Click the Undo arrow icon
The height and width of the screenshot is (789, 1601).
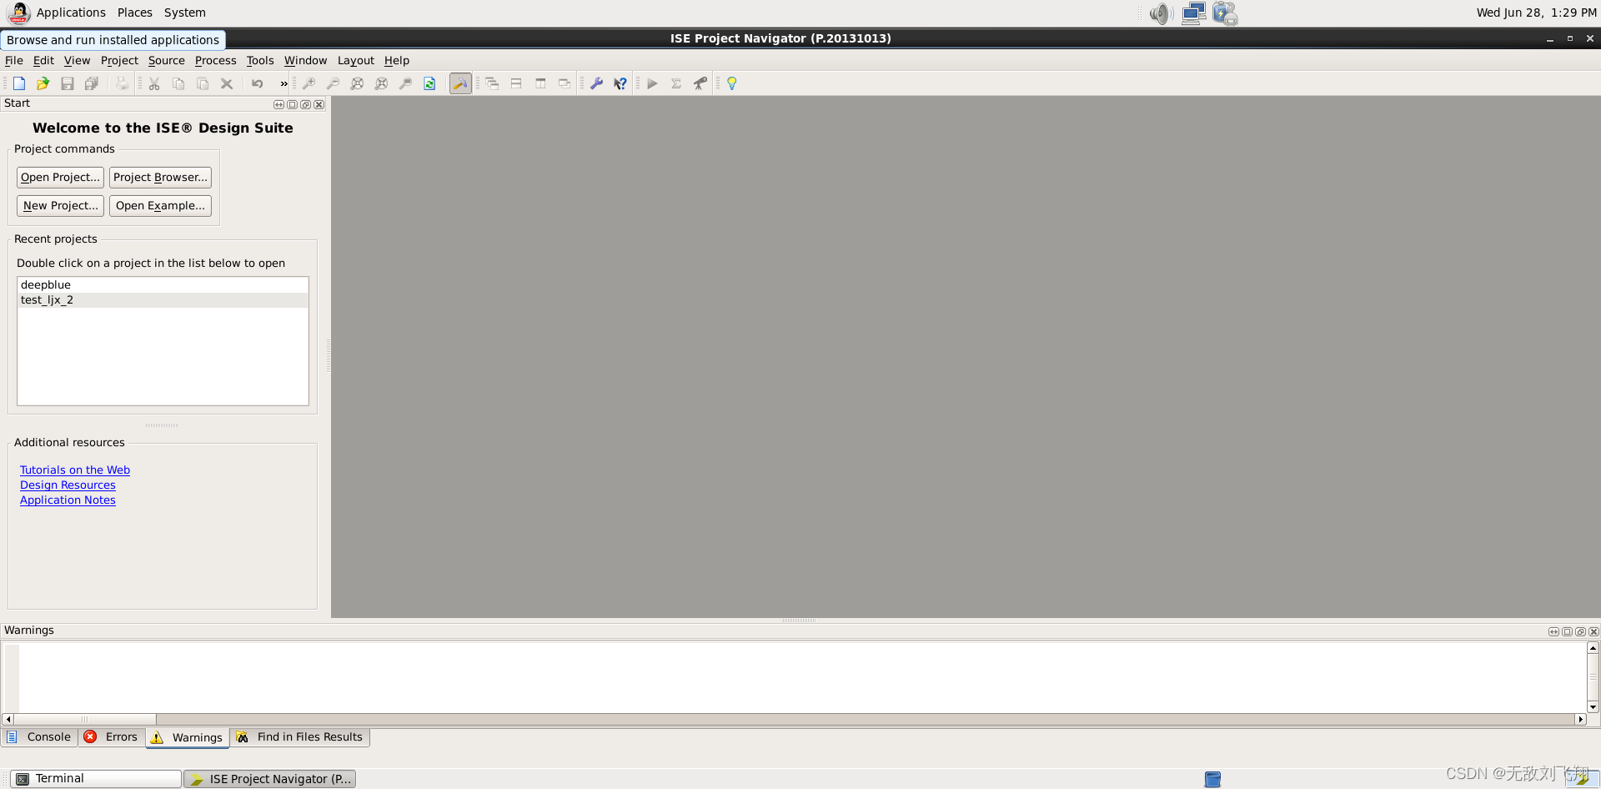[x=258, y=83]
